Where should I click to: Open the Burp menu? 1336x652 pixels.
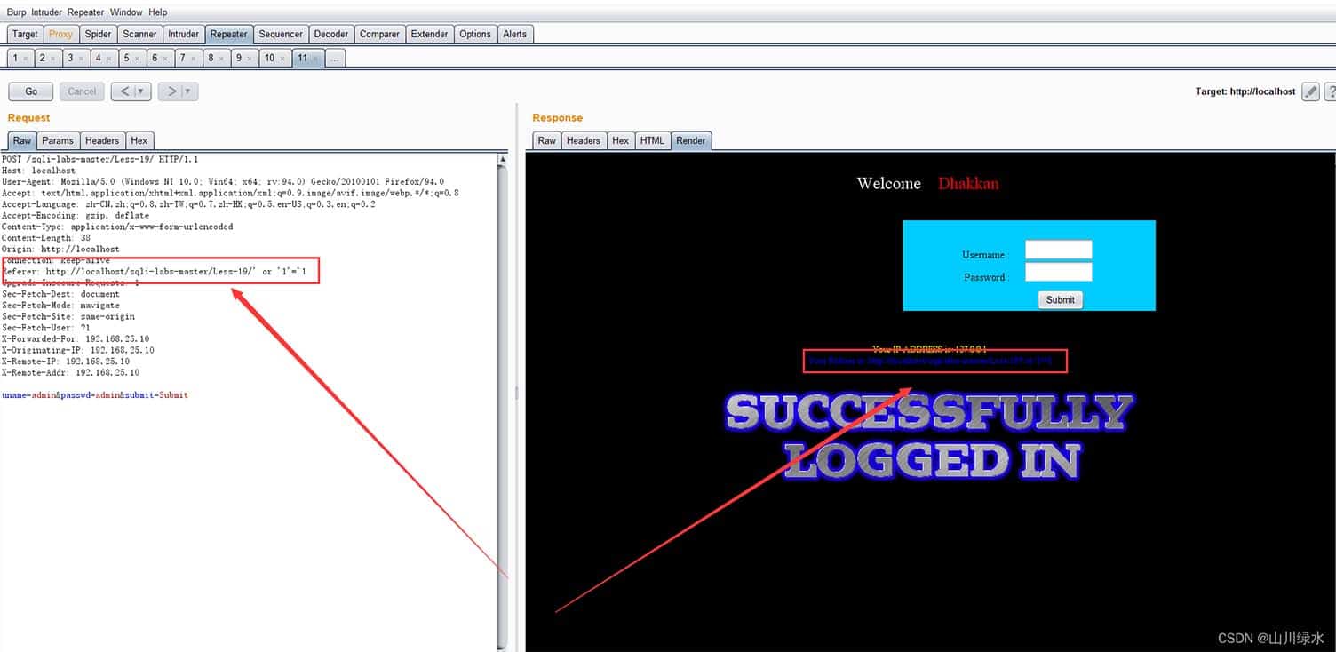click(17, 12)
